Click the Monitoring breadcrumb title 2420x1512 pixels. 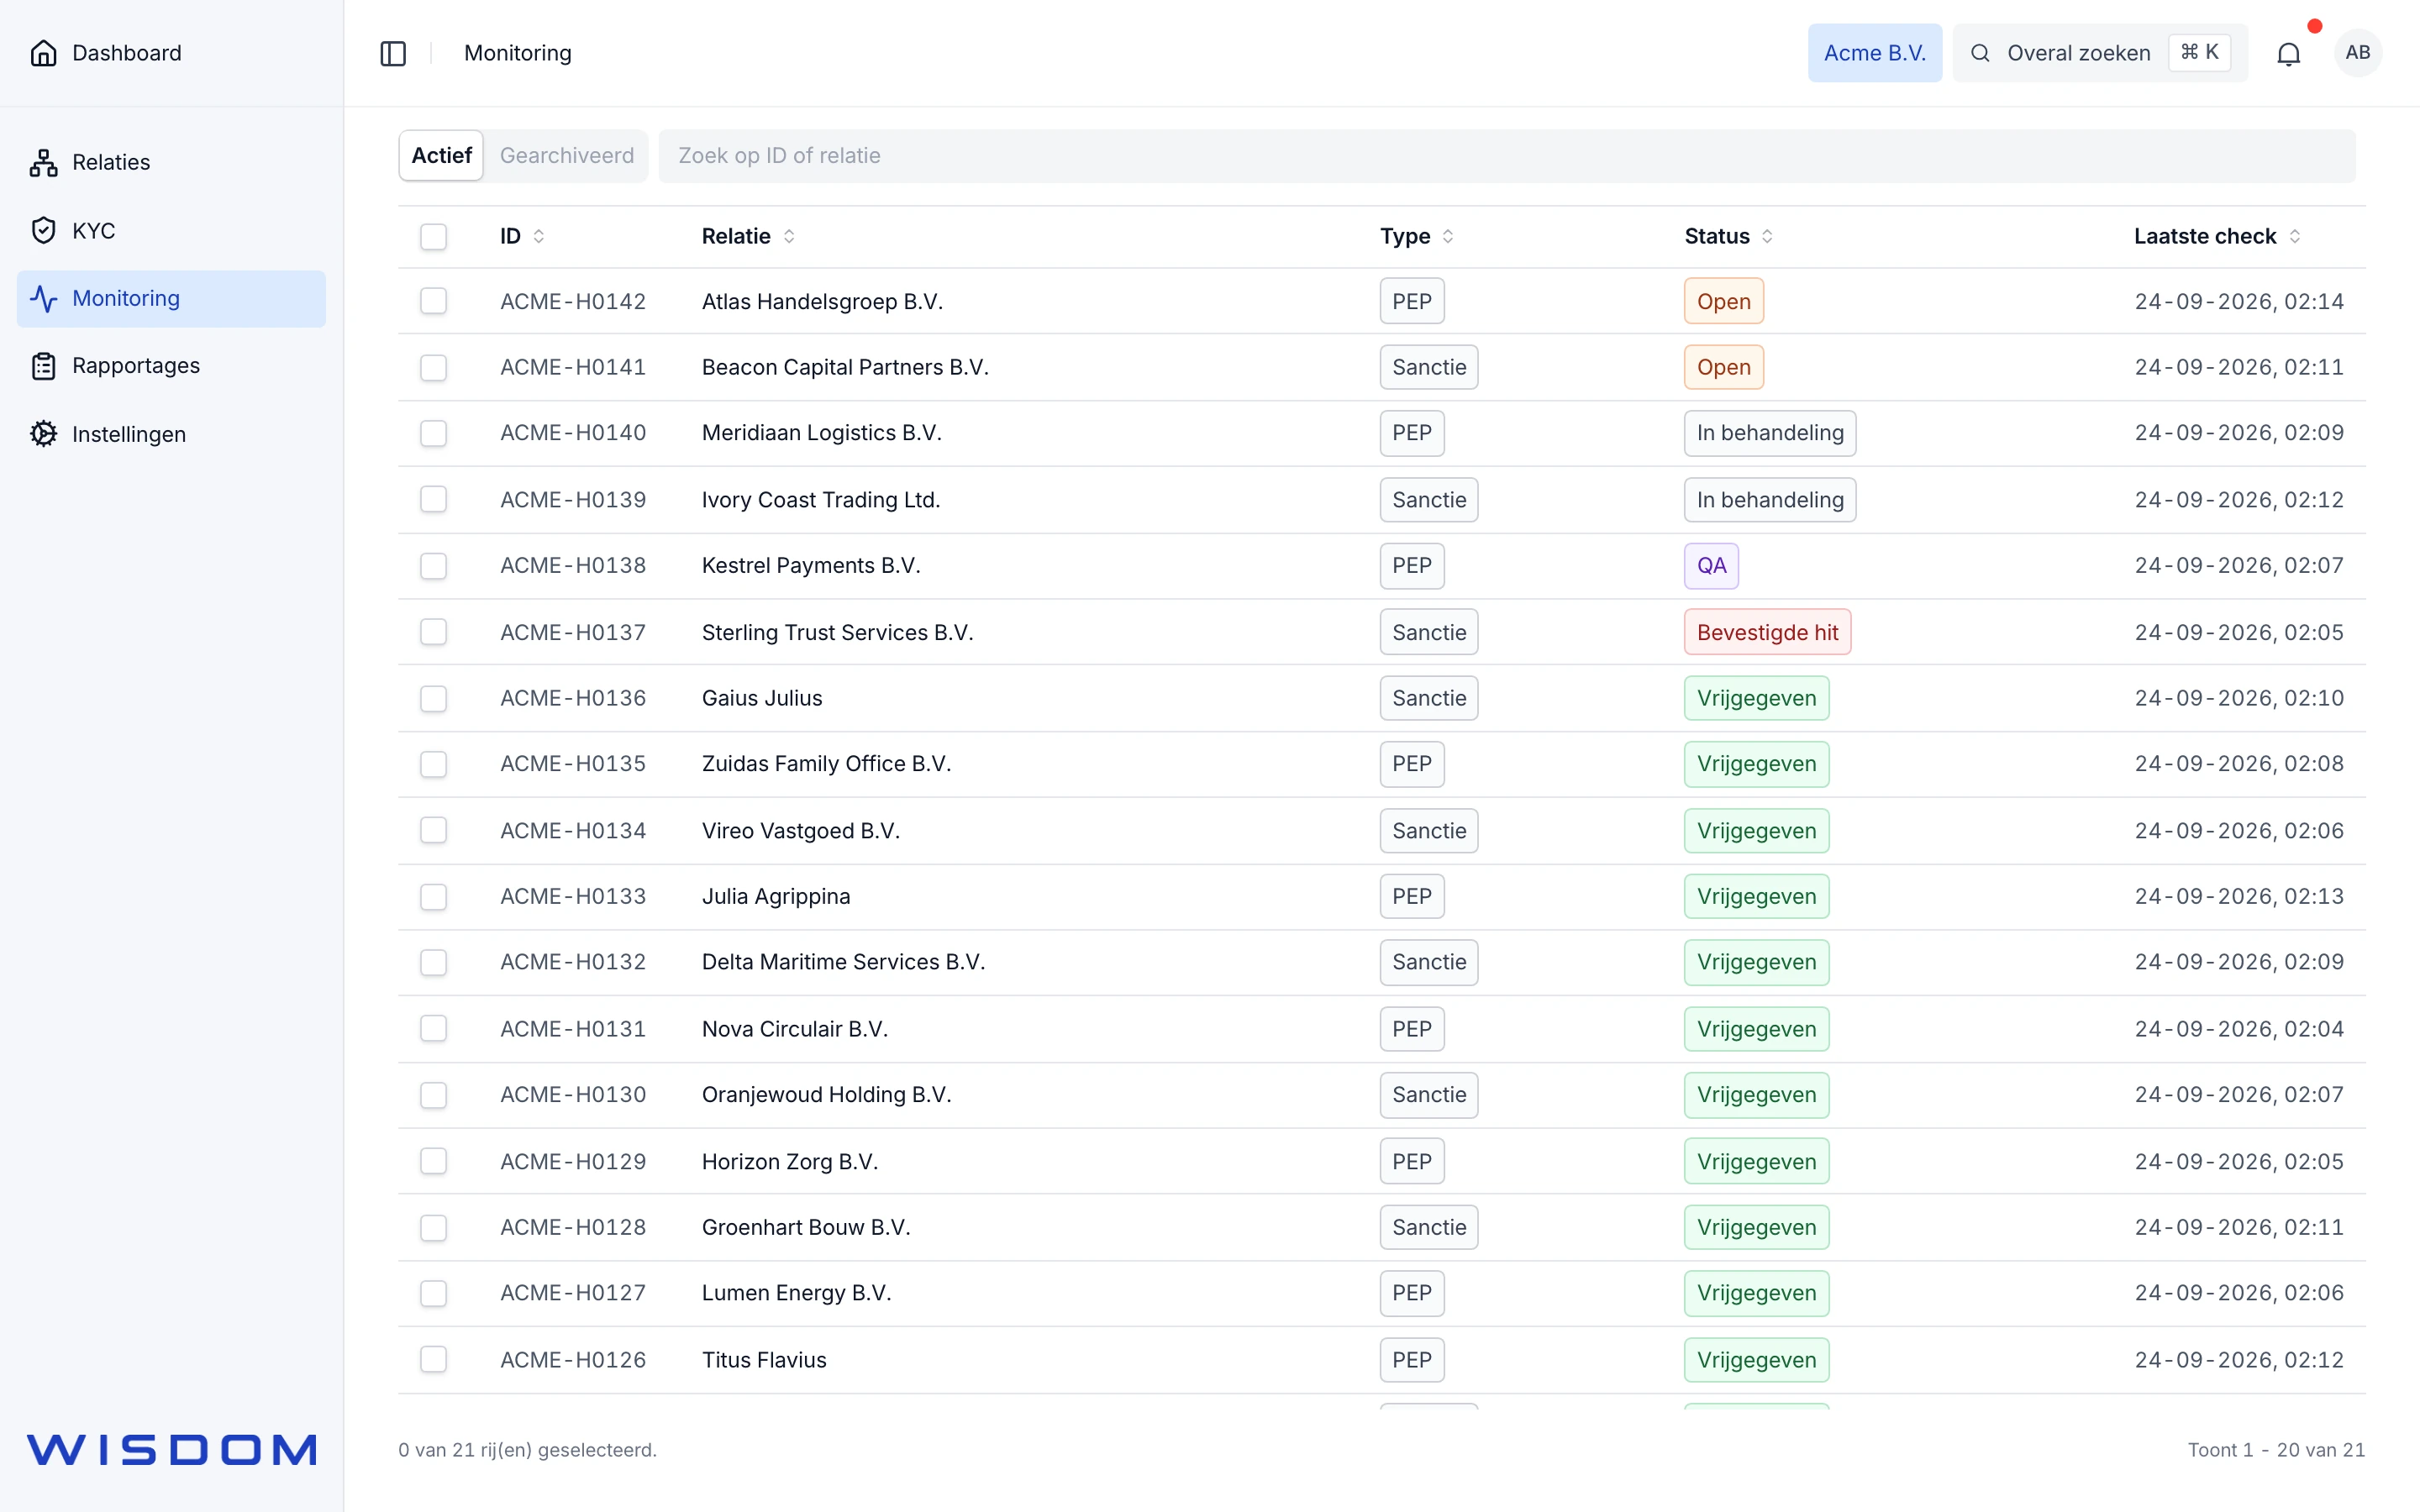click(517, 53)
